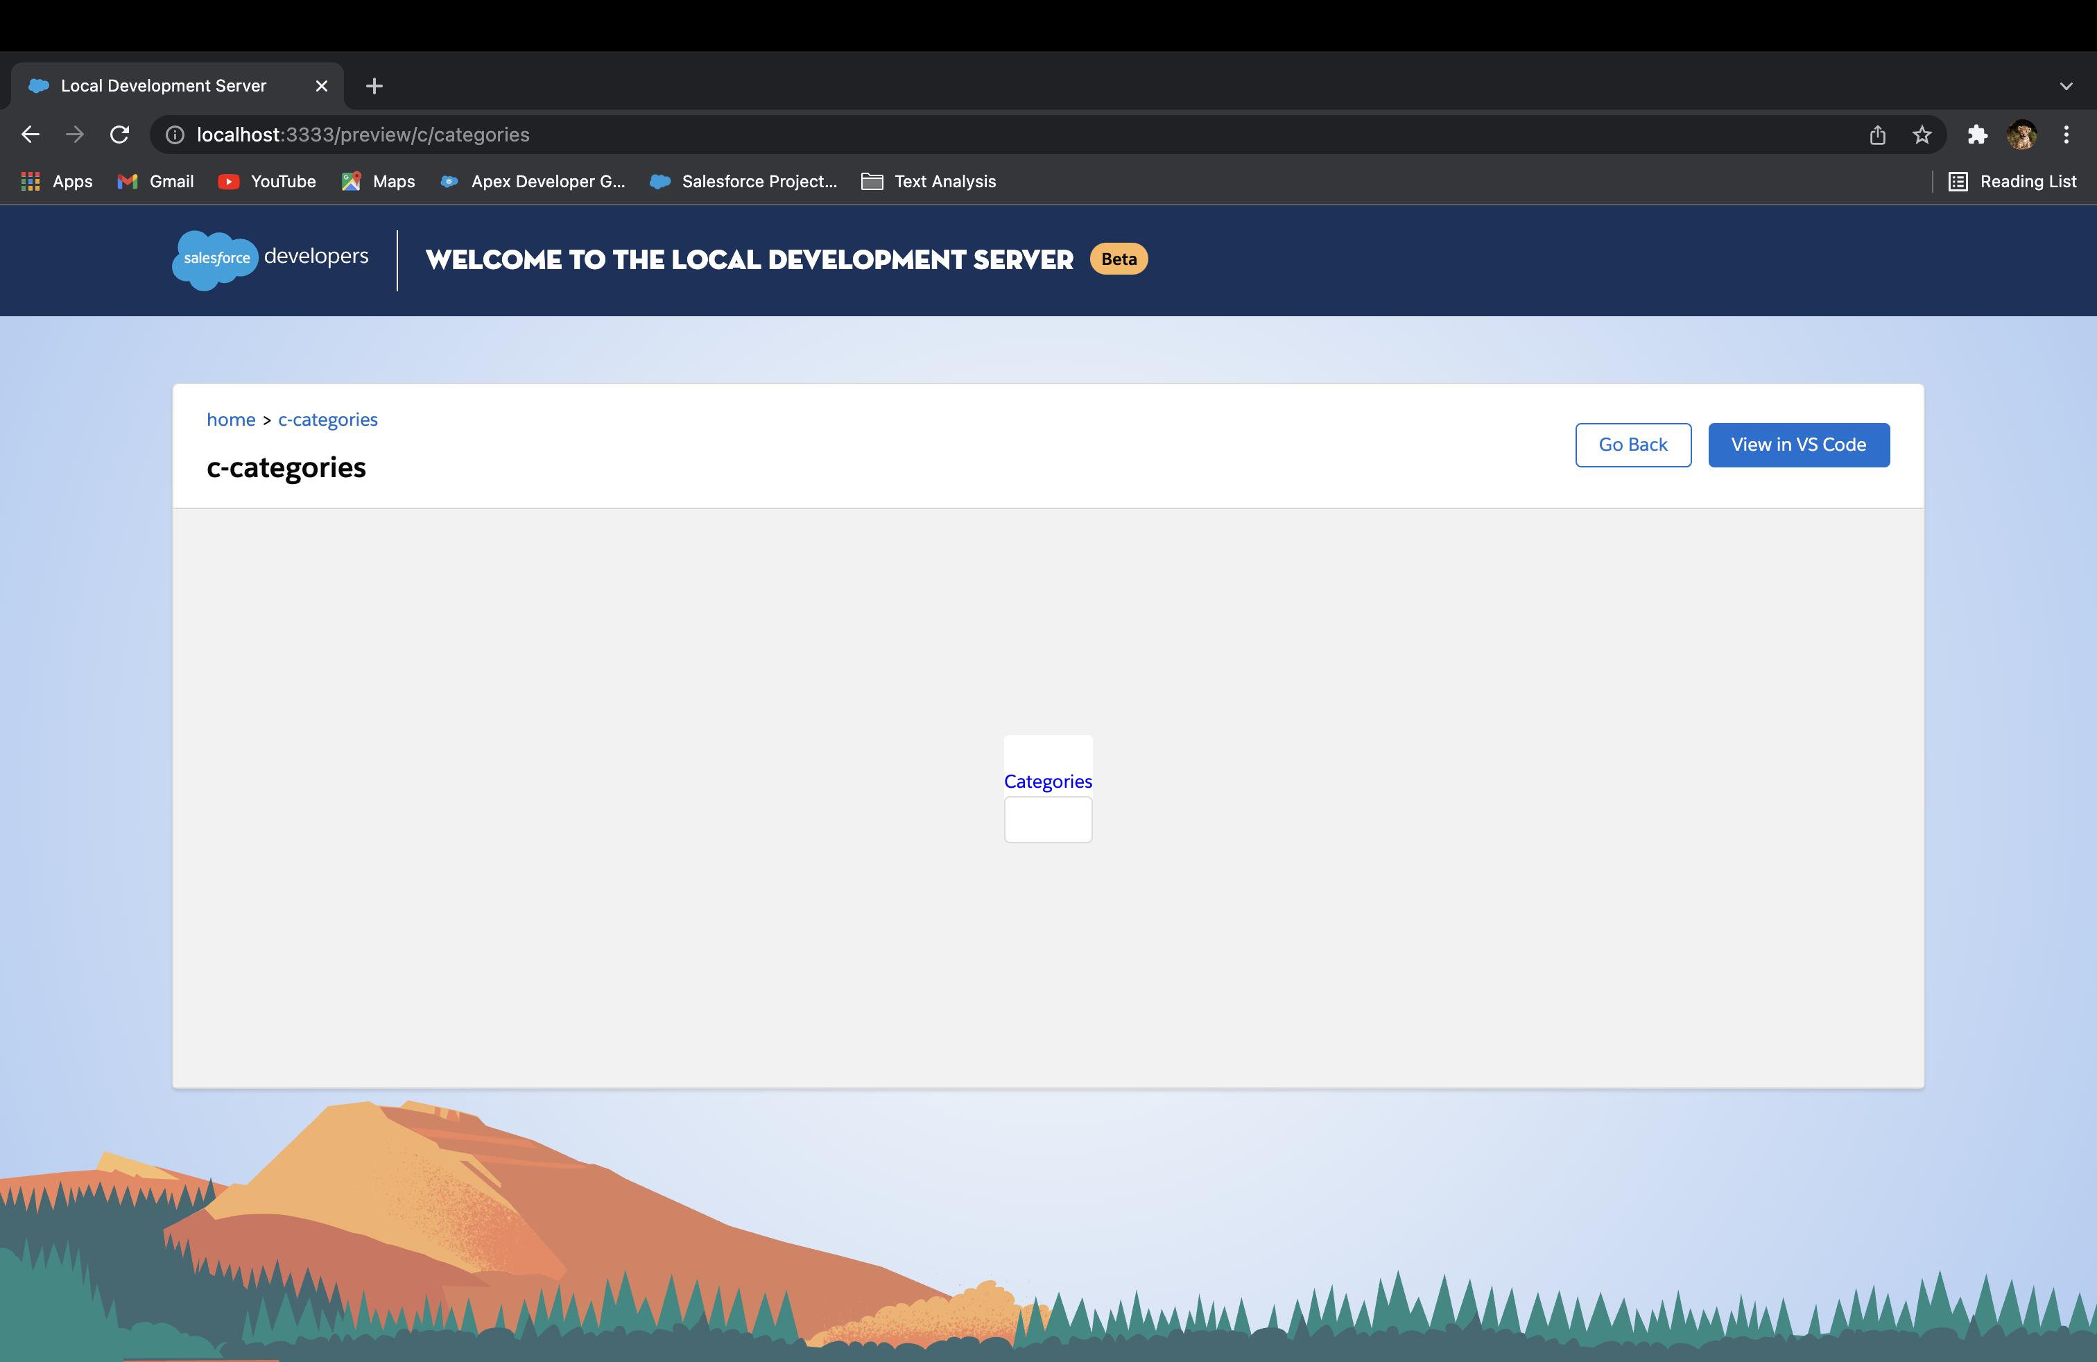Click the browser extensions puzzle icon
Image resolution: width=2097 pixels, height=1362 pixels.
[1979, 135]
